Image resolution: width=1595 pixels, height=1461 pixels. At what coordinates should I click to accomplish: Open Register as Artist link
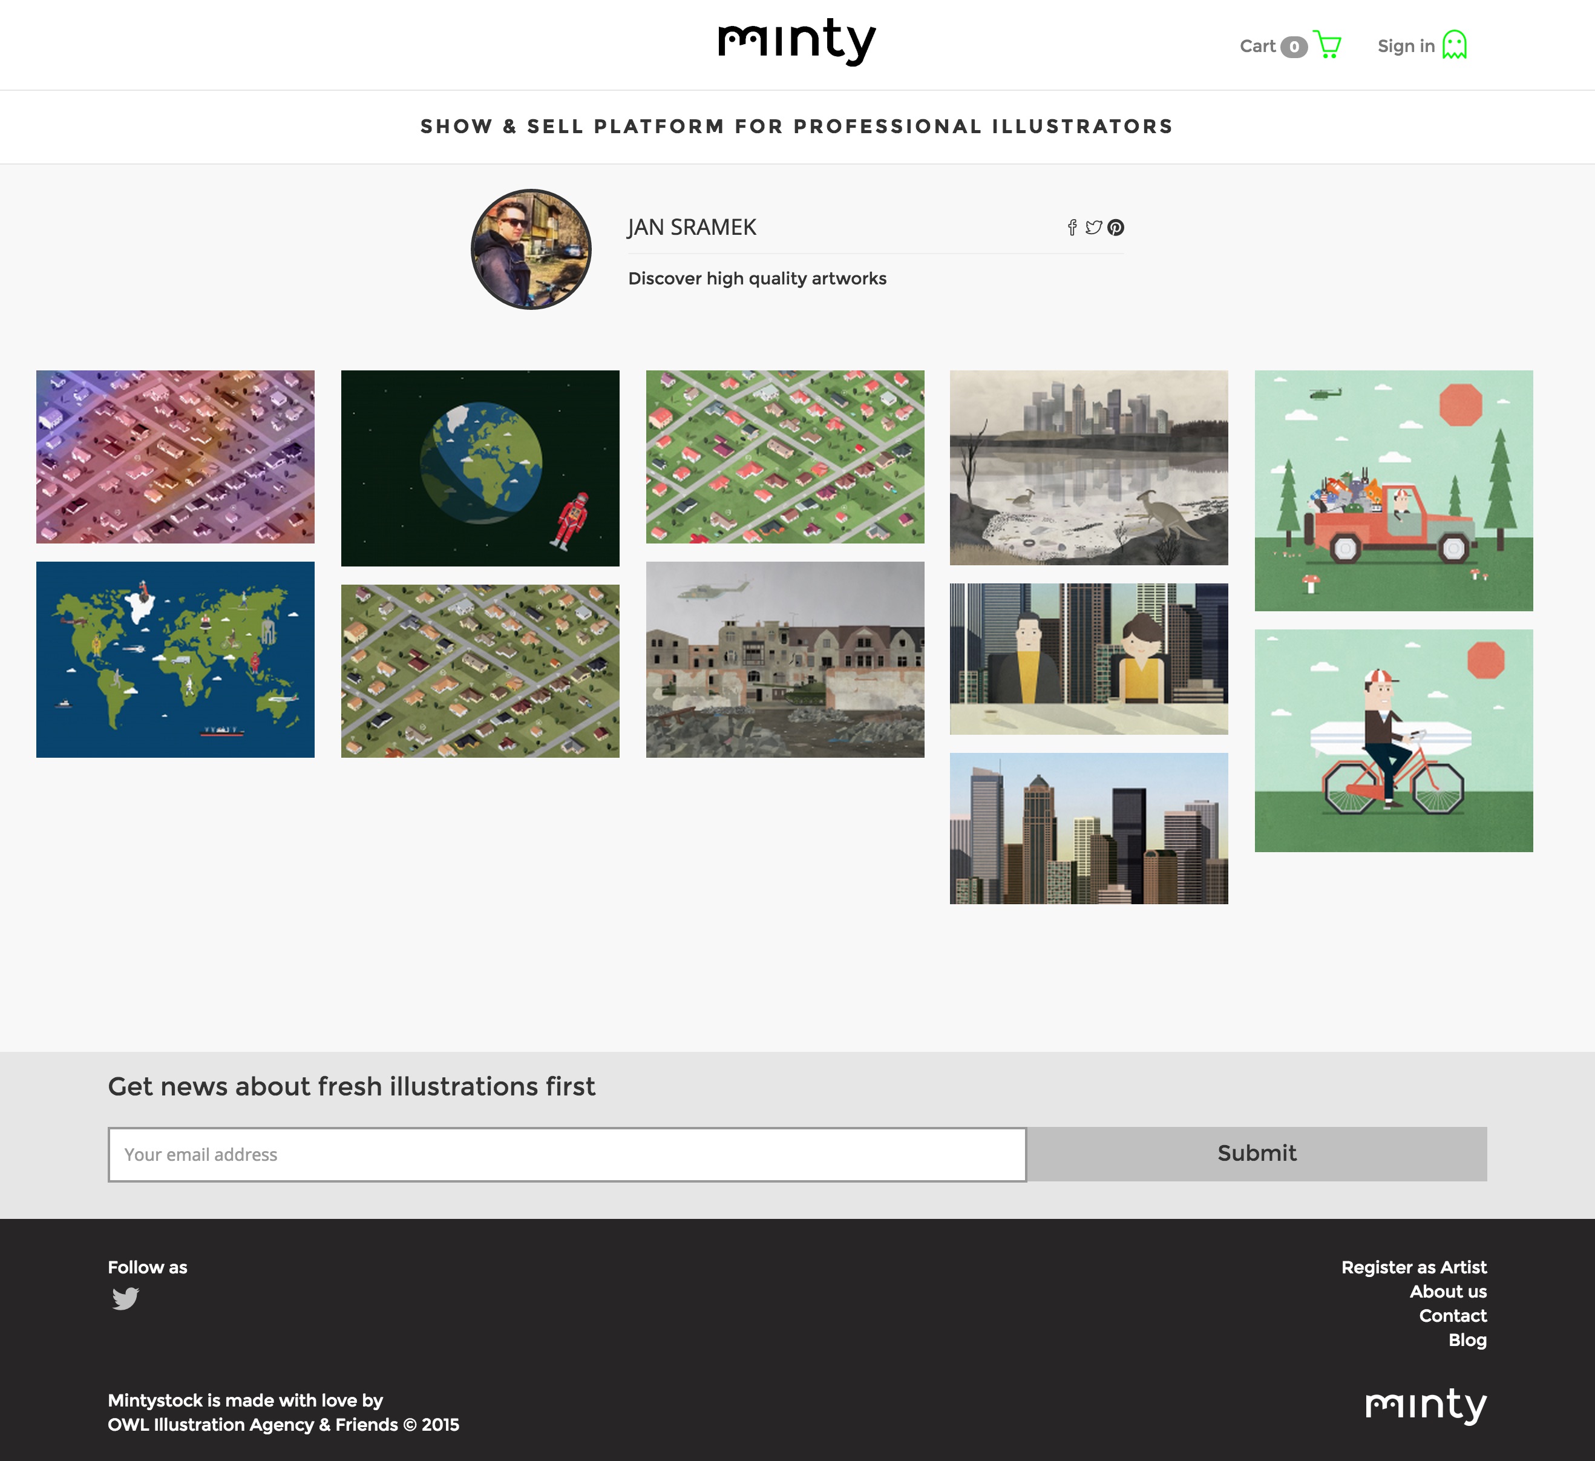1414,1267
